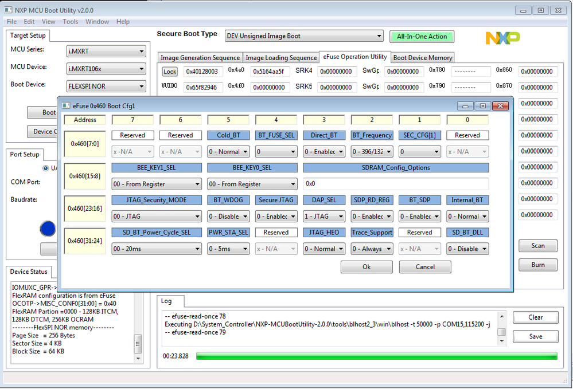Viewport: 573px width, 389px height.
Task: Open the SEC_CFG[1] dropdown
Action: (x=419, y=151)
